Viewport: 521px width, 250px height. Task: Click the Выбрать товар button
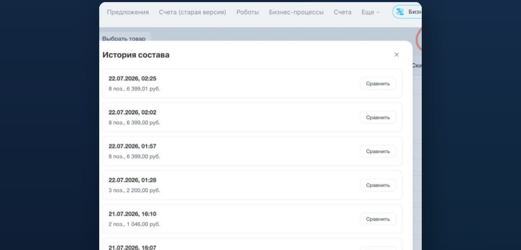[x=124, y=38]
